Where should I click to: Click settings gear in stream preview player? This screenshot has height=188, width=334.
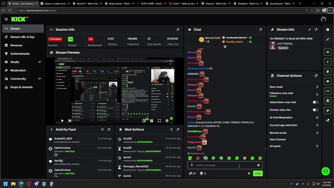[167, 121]
